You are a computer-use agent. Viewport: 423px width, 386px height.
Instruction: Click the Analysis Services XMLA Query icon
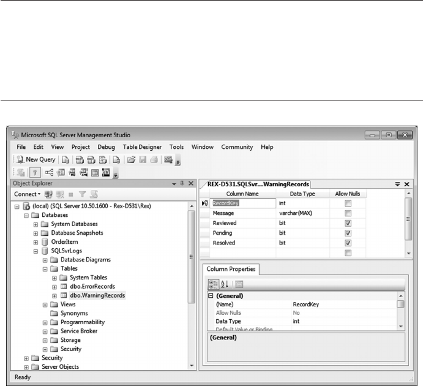(103, 160)
